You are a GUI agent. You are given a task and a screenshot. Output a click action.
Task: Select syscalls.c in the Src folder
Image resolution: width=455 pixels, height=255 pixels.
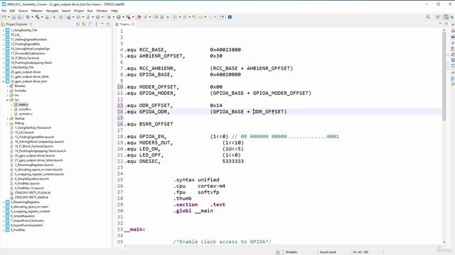pyautogui.click(x=25, y=109)
